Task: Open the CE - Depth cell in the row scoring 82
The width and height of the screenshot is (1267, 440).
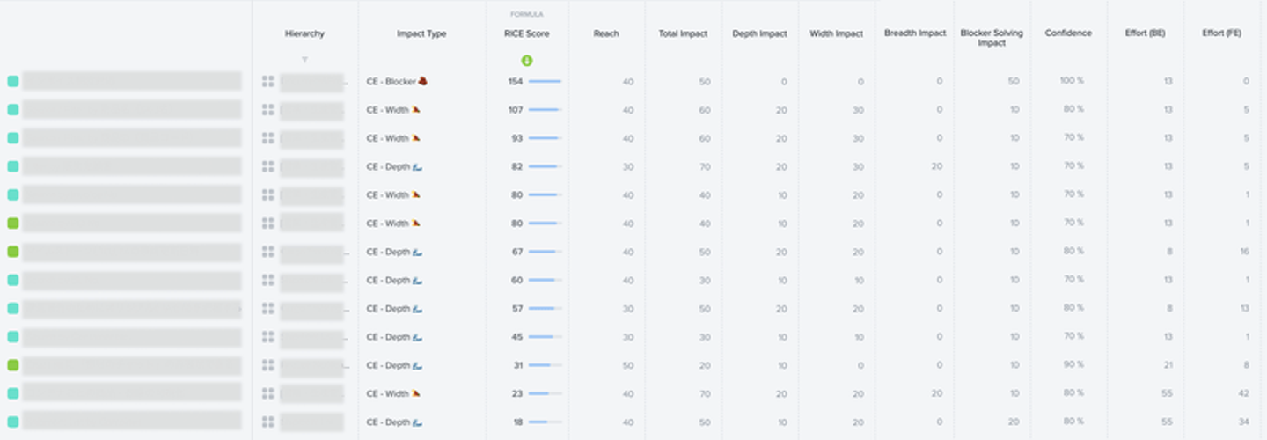Action: 393,166
